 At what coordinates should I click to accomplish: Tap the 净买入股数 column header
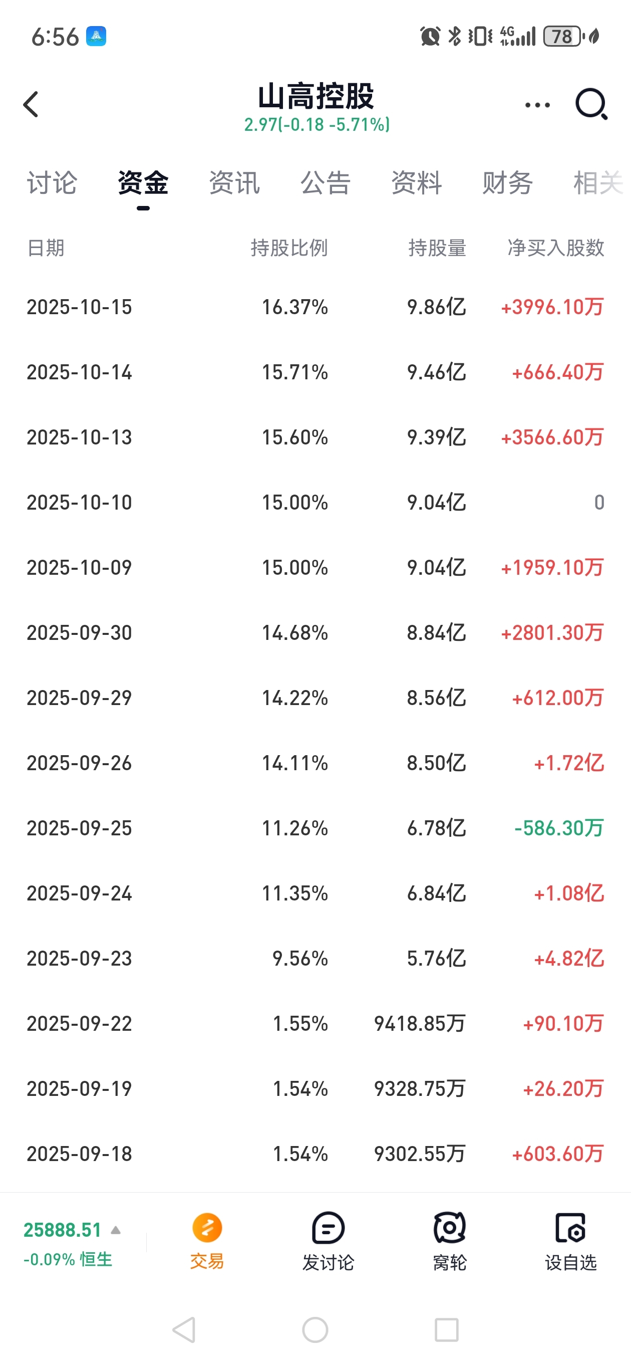(x=555, y=248)
